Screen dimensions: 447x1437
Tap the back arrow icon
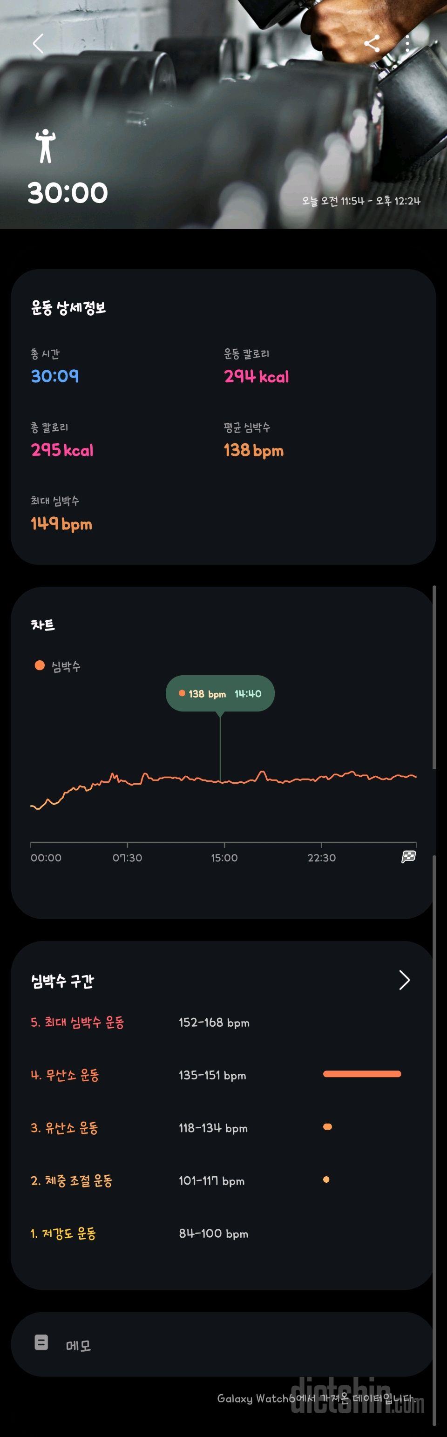click(38, 43)
